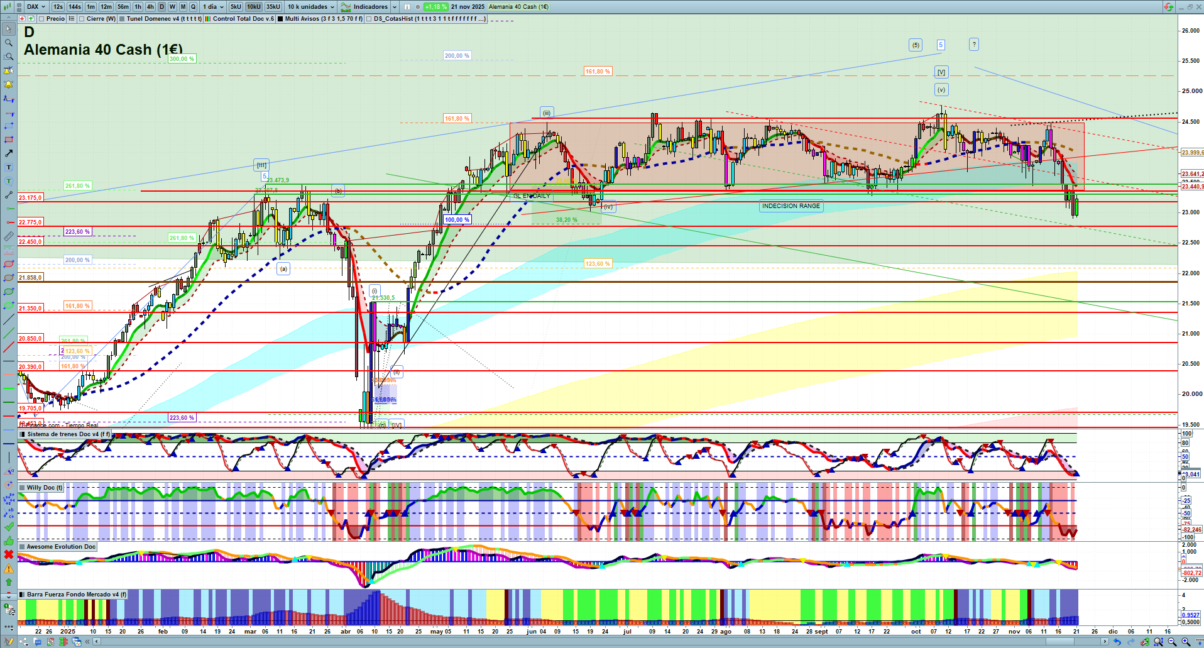Image resolution: width=1204 pixels, height=648 pixels.
Task: Choose the green thumbs-up marker tool
Action: (x=9, y=541)
